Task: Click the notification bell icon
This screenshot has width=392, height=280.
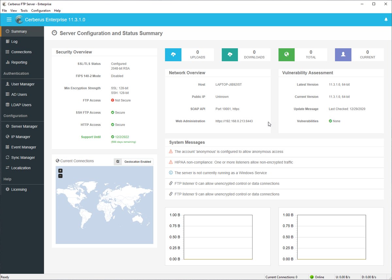Action: [x=385, y=20]
